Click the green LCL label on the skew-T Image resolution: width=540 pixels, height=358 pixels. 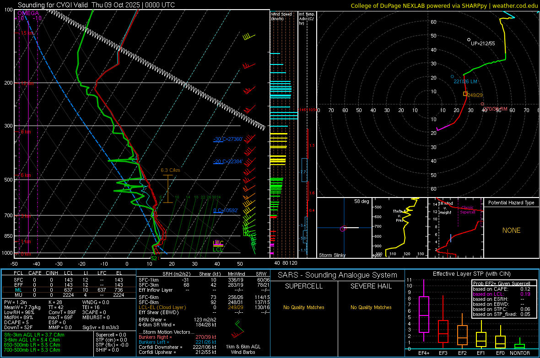click(218, 250)
